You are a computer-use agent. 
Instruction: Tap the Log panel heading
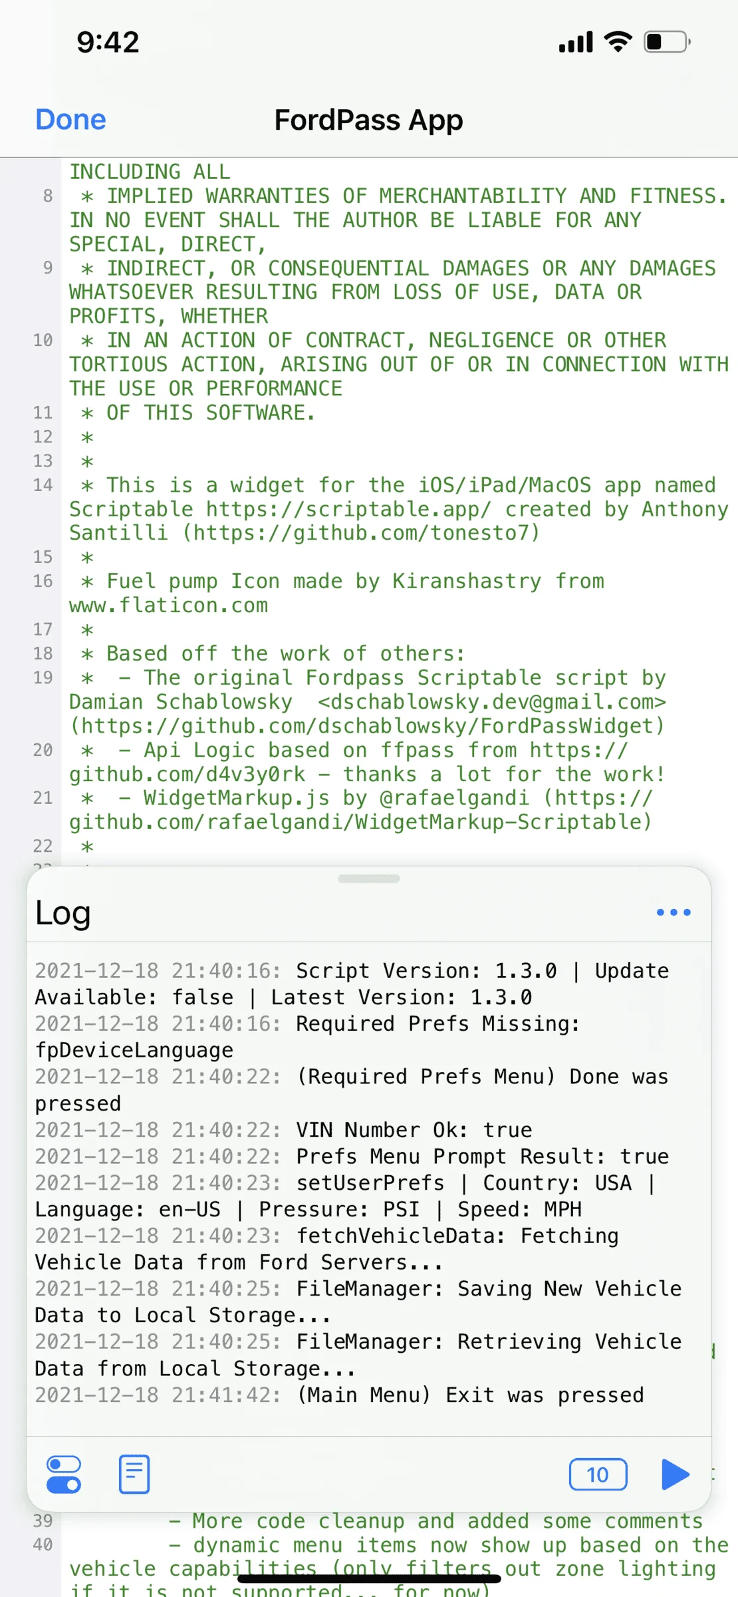point(63,913)
